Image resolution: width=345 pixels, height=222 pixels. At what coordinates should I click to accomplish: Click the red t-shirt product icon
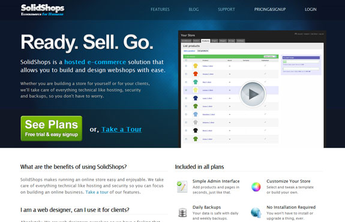pyautogui.click(x=196, y=74)
